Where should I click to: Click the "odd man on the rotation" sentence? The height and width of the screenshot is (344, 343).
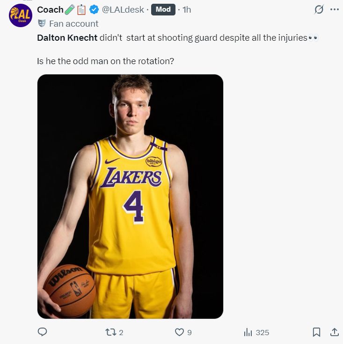(x=105, y=61)
